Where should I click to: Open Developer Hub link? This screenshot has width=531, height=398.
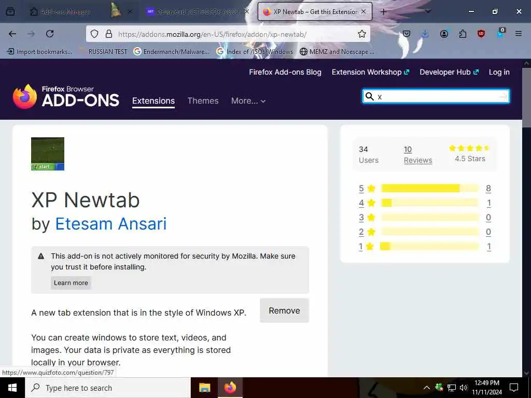click(449, 72)
